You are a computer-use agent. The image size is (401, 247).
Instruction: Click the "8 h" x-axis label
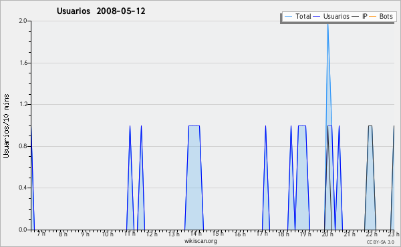[63, 234]
